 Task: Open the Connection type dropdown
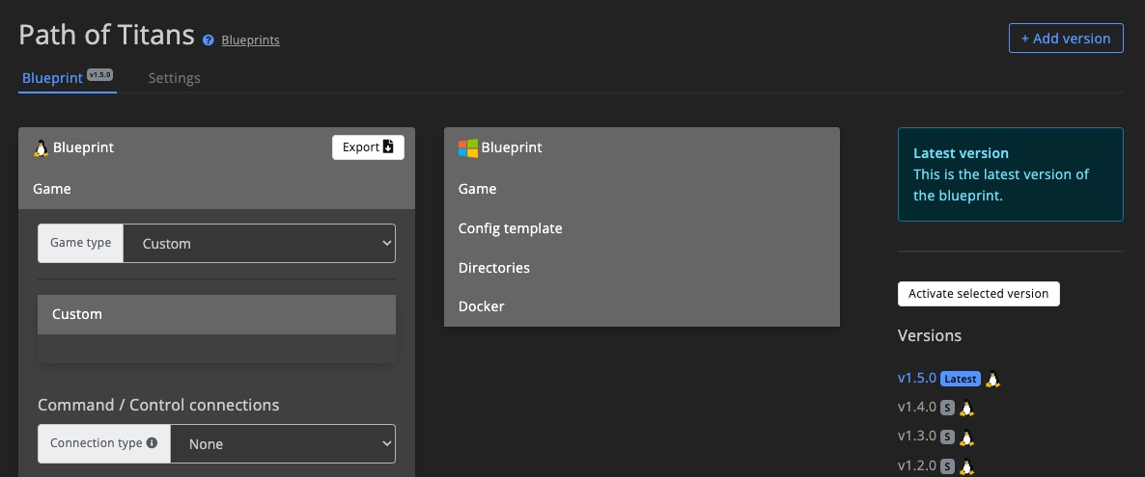(x=283, y=443)
